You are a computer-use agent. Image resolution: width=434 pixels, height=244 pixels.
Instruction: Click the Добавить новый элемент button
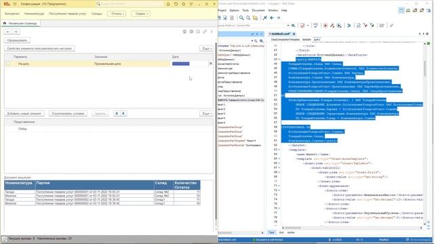coord(24,113)
